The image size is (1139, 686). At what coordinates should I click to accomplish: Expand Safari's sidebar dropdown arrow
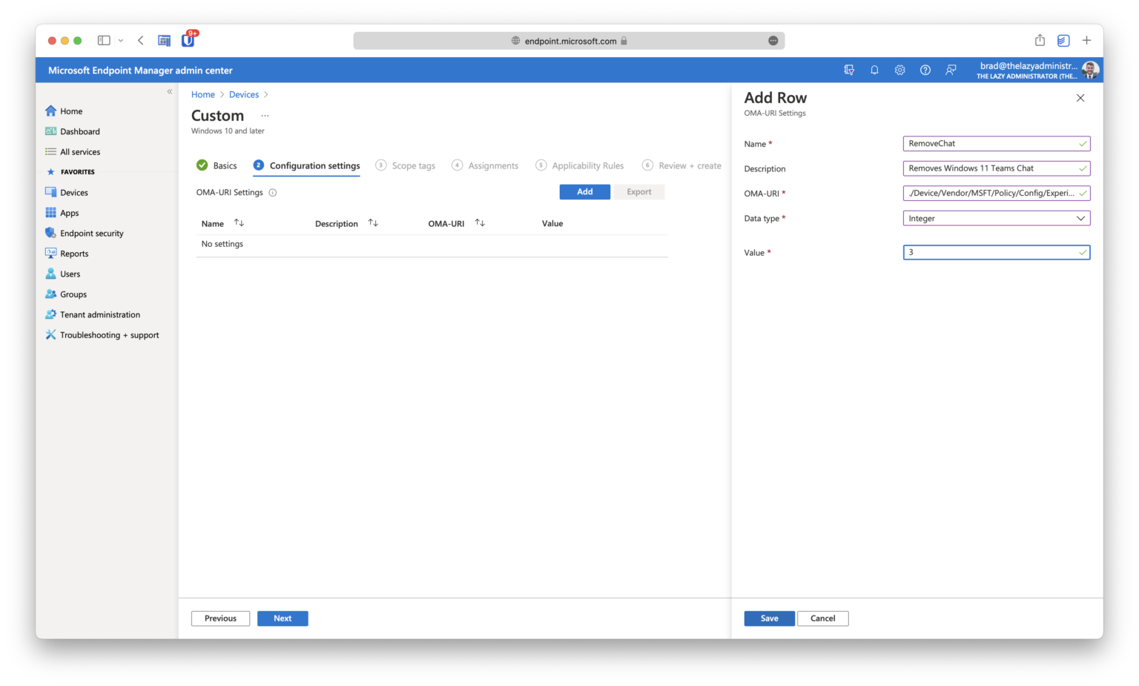(x=121, y=41)
